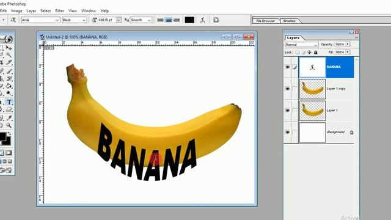Click the font size value field

tap(107, 20)
